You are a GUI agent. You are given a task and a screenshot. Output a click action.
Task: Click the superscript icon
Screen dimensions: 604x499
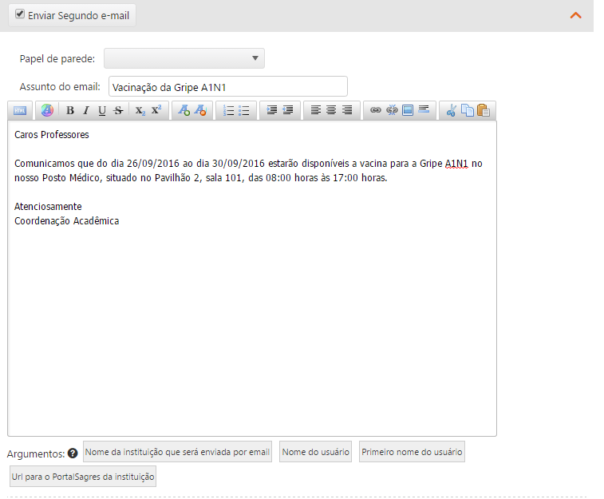[x=156, y=111]
